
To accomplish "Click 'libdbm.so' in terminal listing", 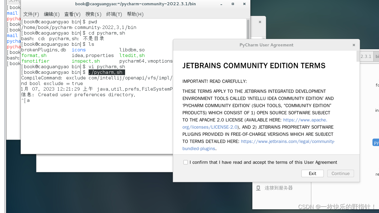I will tap(132, 50).
